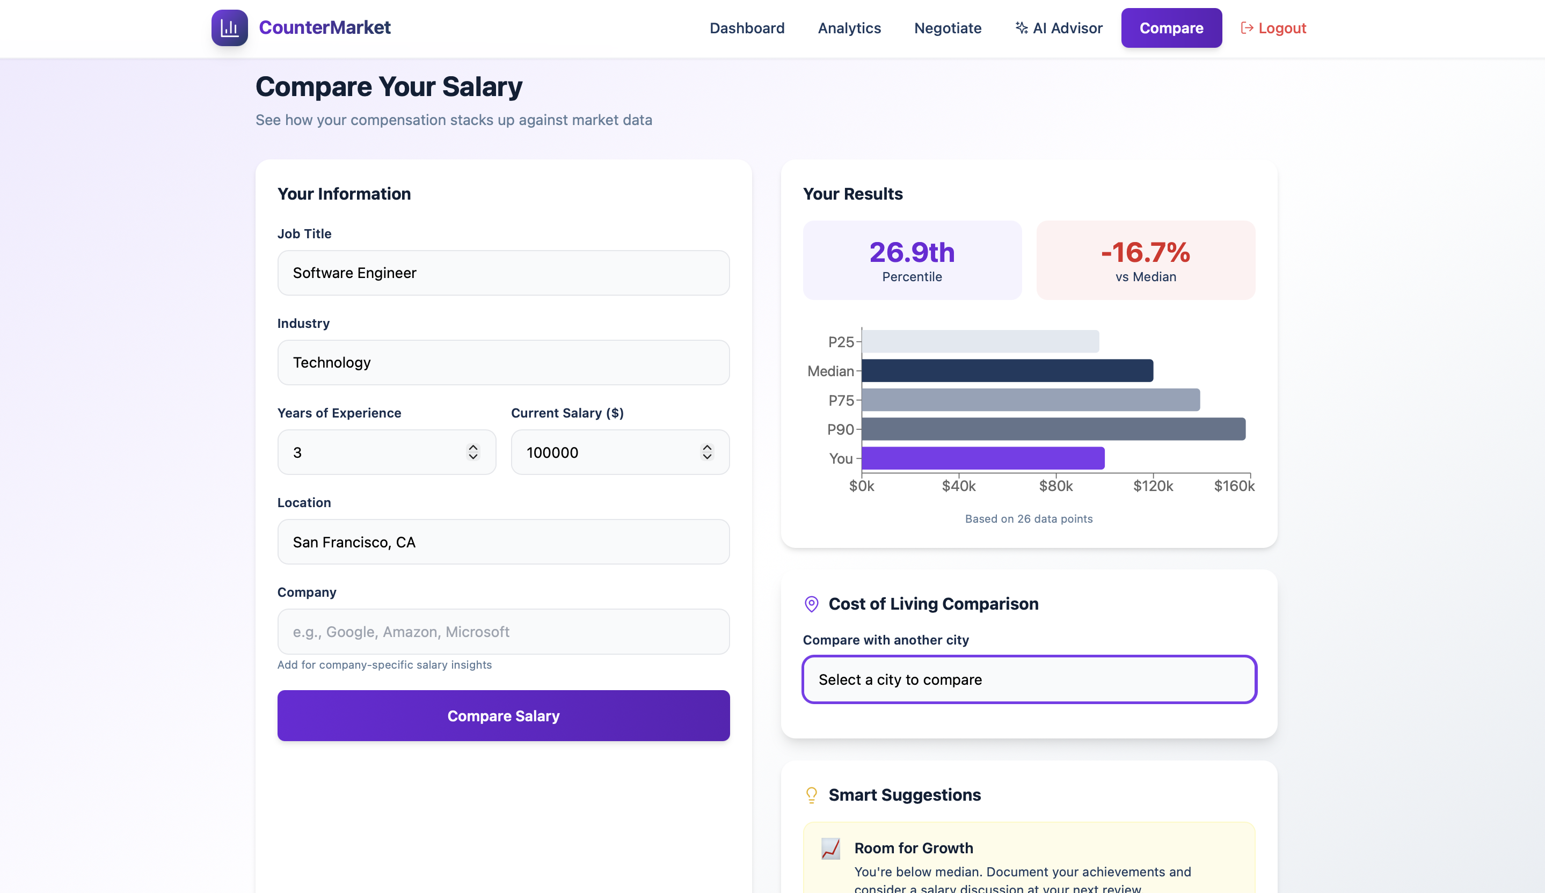Click the Compare button in the navbar
Image resolution: width=1545 pixels, height=893 pixels.
tap(1171, 28)
